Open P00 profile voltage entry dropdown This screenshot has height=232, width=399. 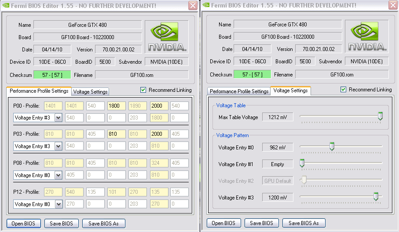59,118
